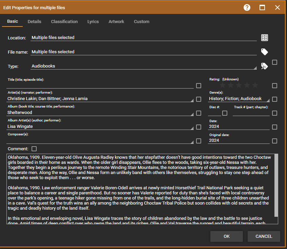287x249 pixels.
Task: Click the comment text scrollbar
Action: coord(276,185)
